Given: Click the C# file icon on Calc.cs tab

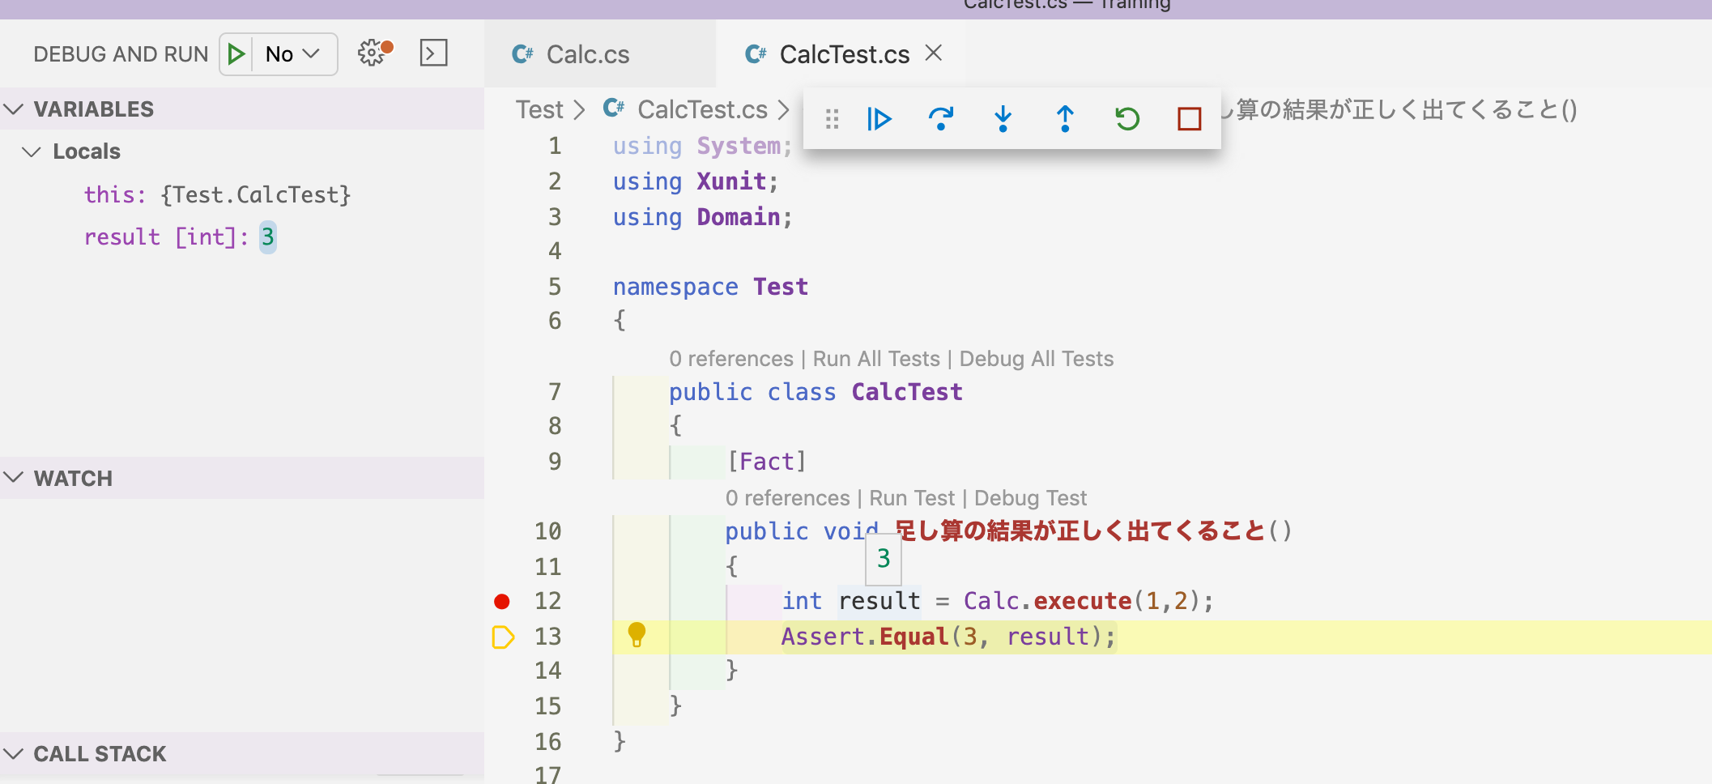Looking at the screenshot, I should coord(522,54).
